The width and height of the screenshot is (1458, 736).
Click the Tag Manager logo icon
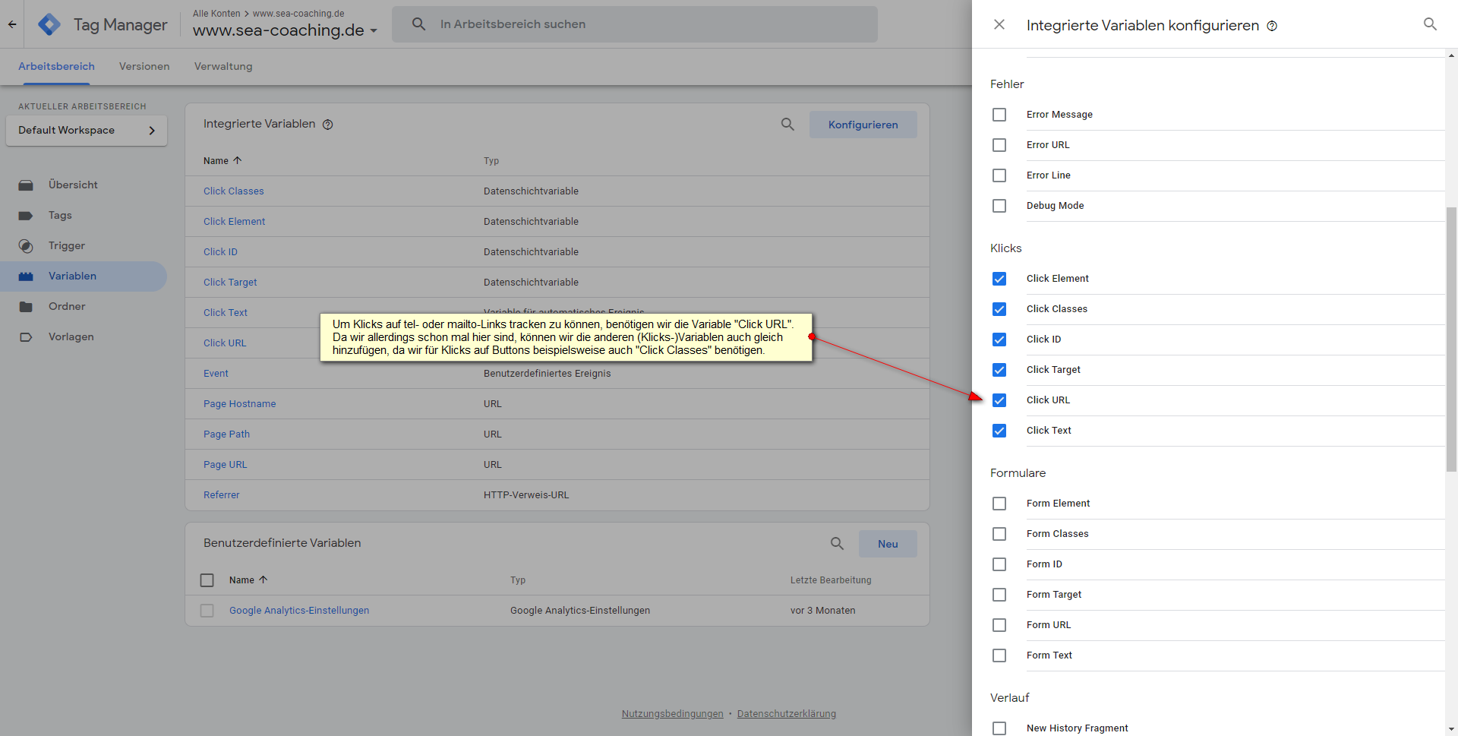point(49,24)
